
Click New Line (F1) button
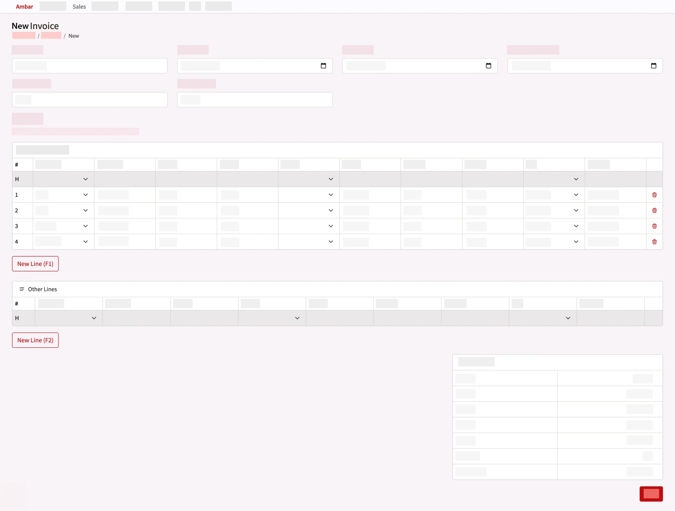coord(35,264)
